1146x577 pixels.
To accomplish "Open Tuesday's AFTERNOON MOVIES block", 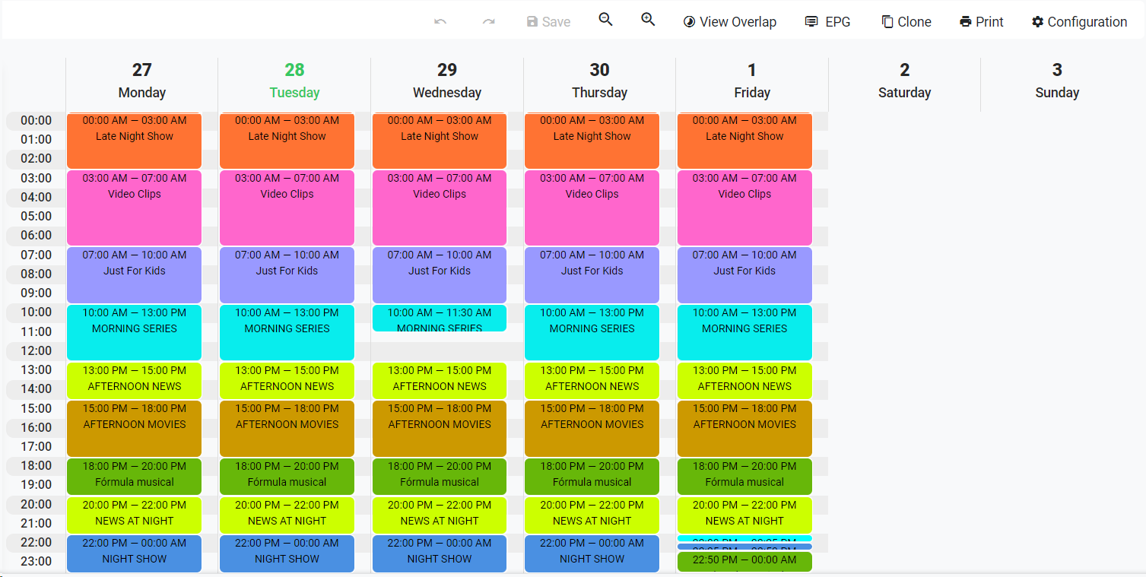I will point(287,428).
